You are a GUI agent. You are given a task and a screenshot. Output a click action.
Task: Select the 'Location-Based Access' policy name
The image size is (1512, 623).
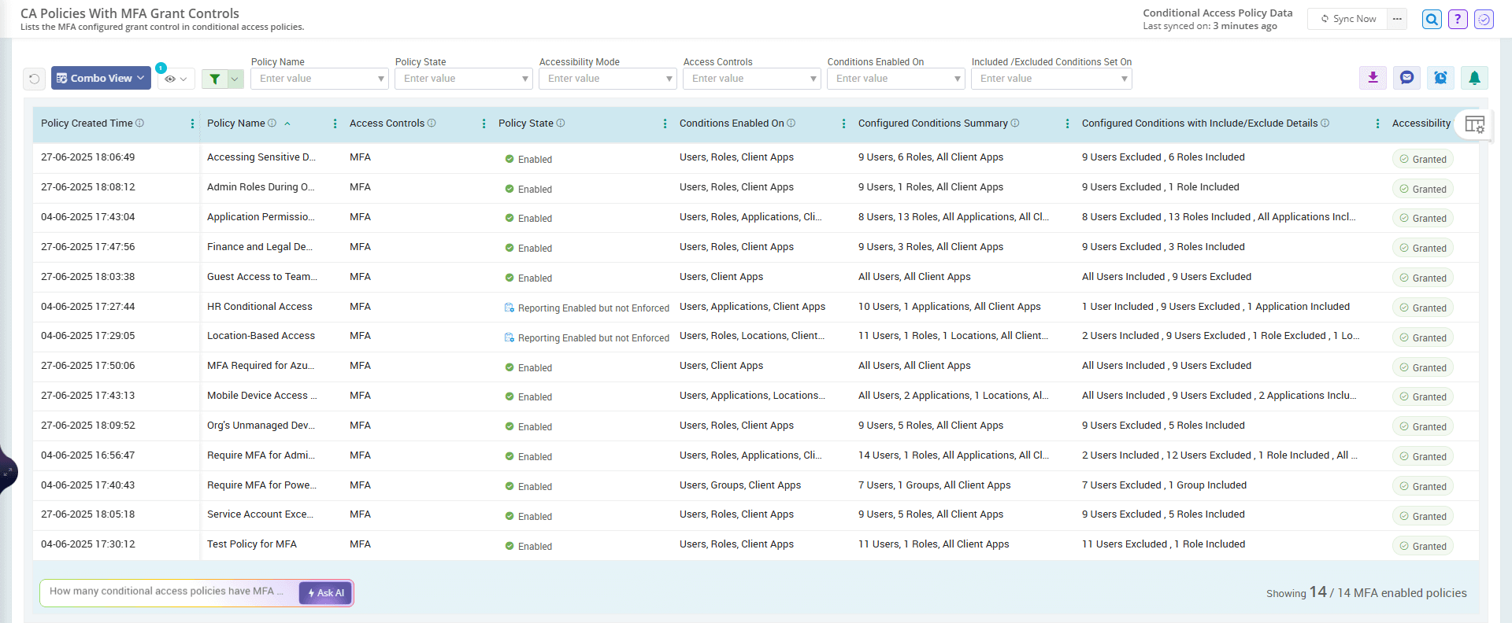261,336
